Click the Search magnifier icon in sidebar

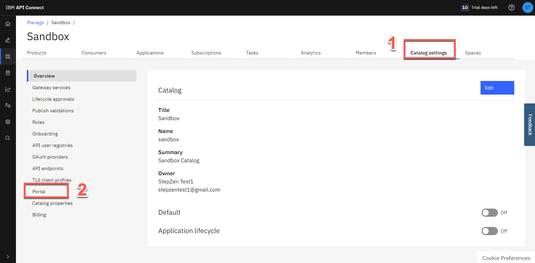pyautogui.click(x=8, y=138)
